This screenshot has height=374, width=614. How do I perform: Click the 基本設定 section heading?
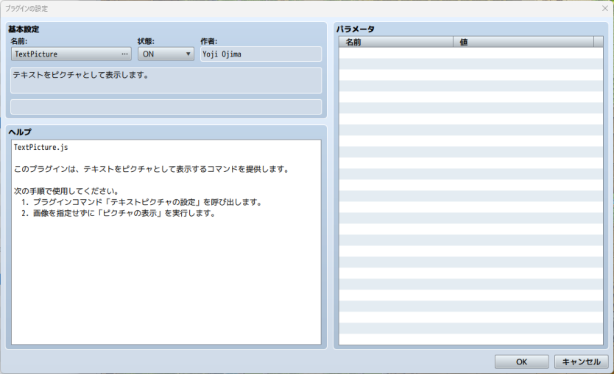coord(24,29)
